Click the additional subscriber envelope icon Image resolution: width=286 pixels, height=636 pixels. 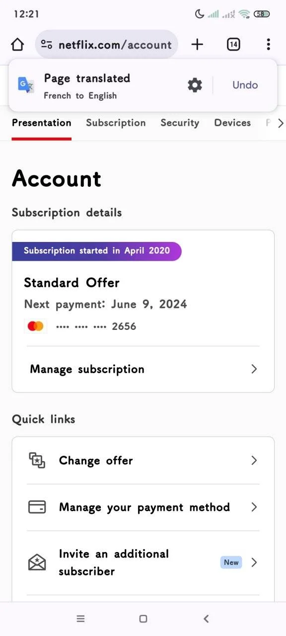tap(37, 562)
